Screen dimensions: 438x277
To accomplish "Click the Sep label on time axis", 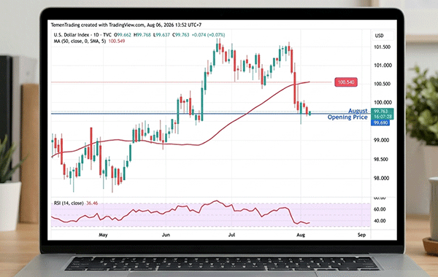I will 361,235.
